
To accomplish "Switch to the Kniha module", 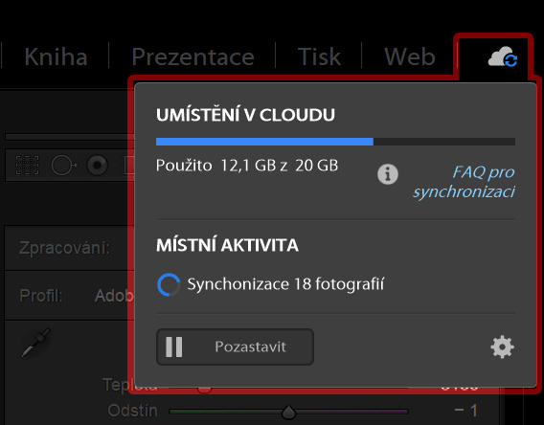I will point(56,56).
